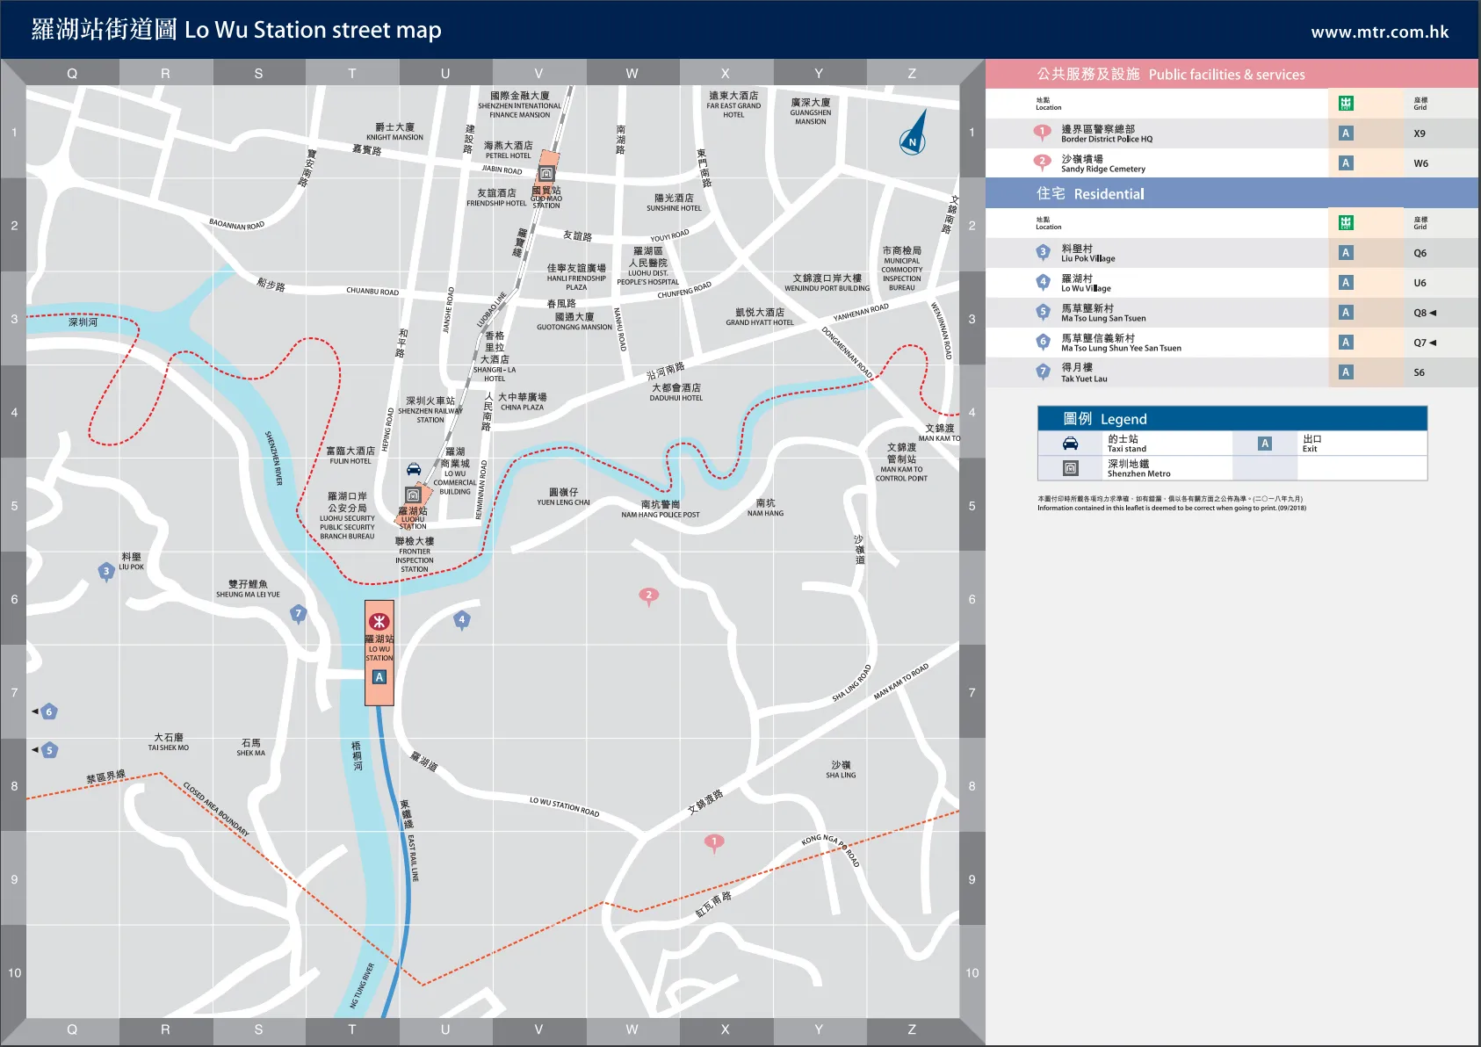
Task: Click the taxi stand icon on the map
Action: (414, 469)
